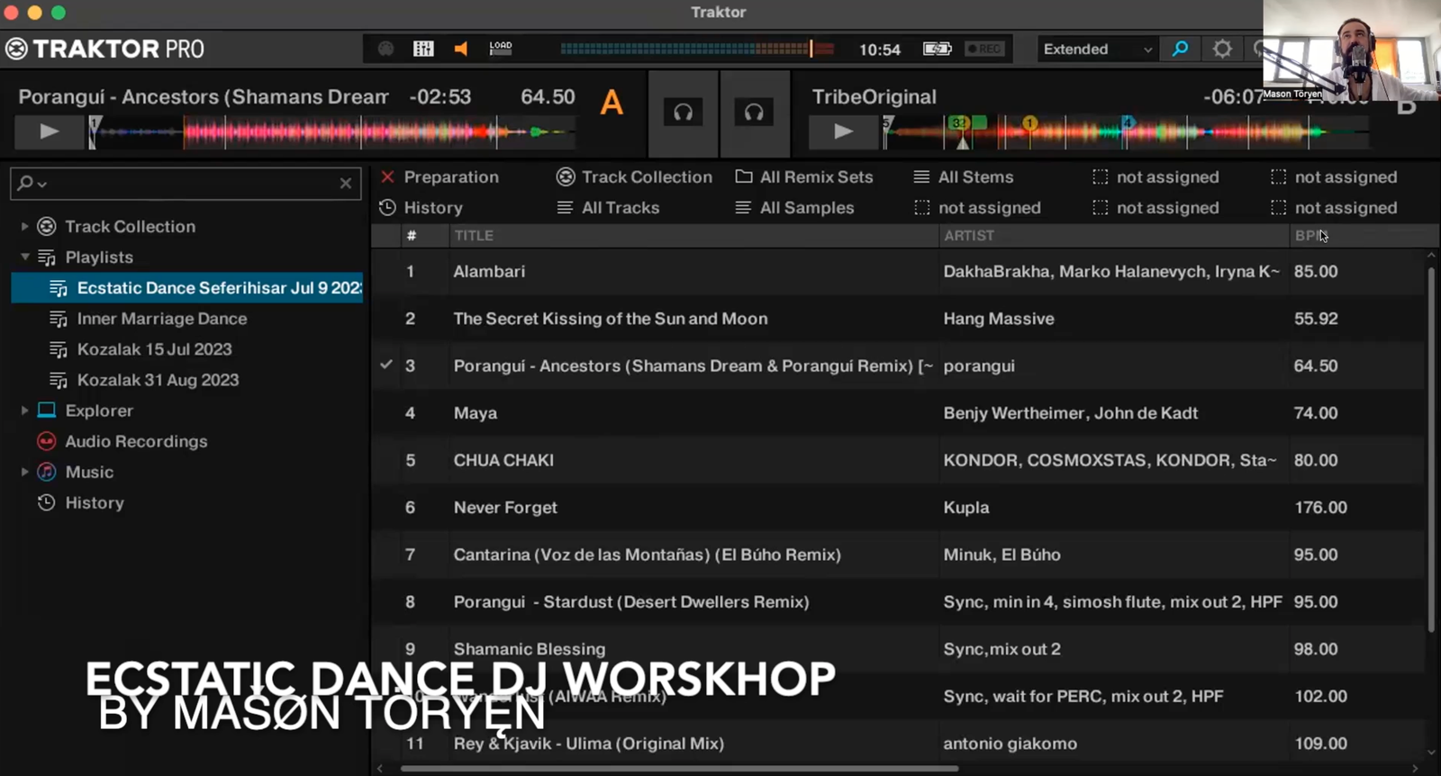Sort tracks by the BPM column header
The width and height of the screenshot is (1441, 776).
(x=1307, y=236)
